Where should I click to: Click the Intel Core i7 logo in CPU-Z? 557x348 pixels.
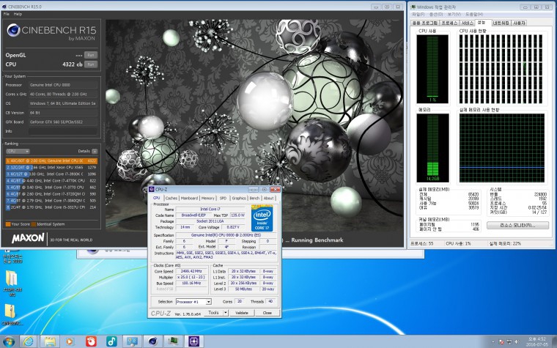pos(262,218)
